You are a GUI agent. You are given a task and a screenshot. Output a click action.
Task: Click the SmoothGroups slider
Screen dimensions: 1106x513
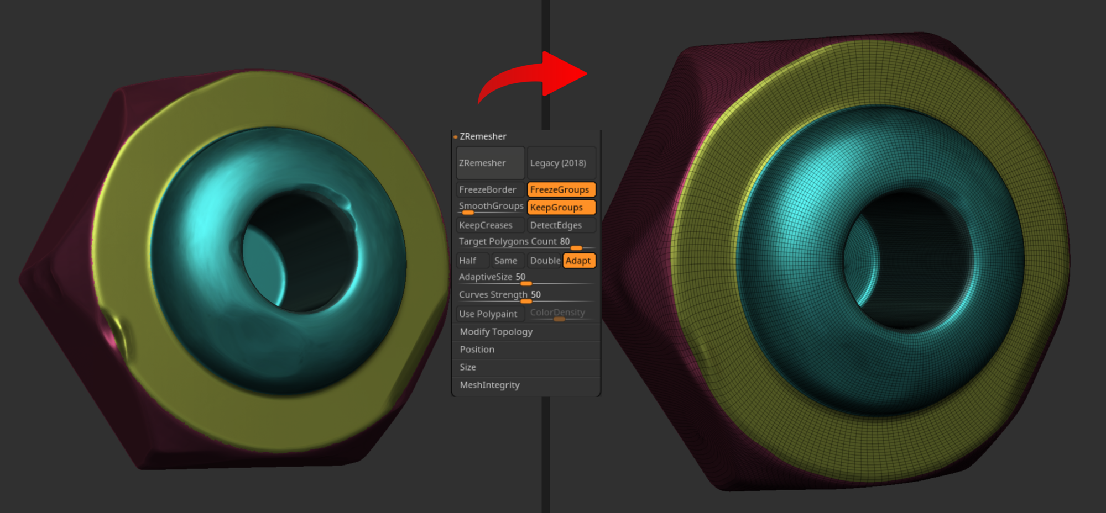pyautogui.click(x=490, y=207)
